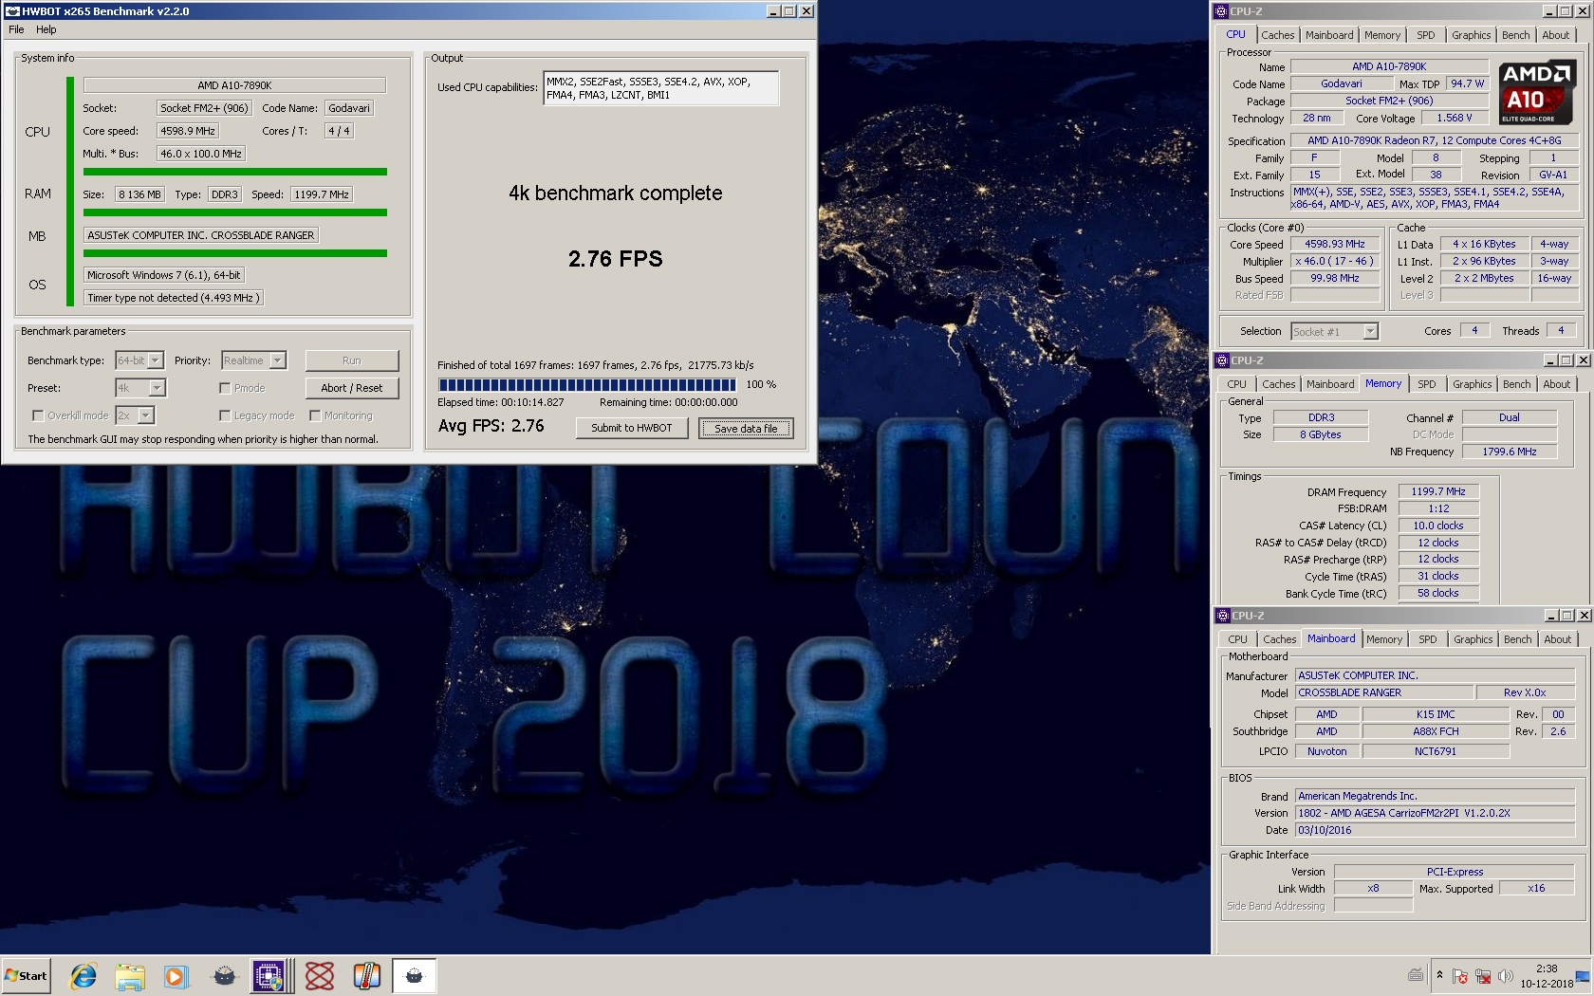Toggle the Overkill mode checkbox
1594x996 pixels.
[38, 415]
